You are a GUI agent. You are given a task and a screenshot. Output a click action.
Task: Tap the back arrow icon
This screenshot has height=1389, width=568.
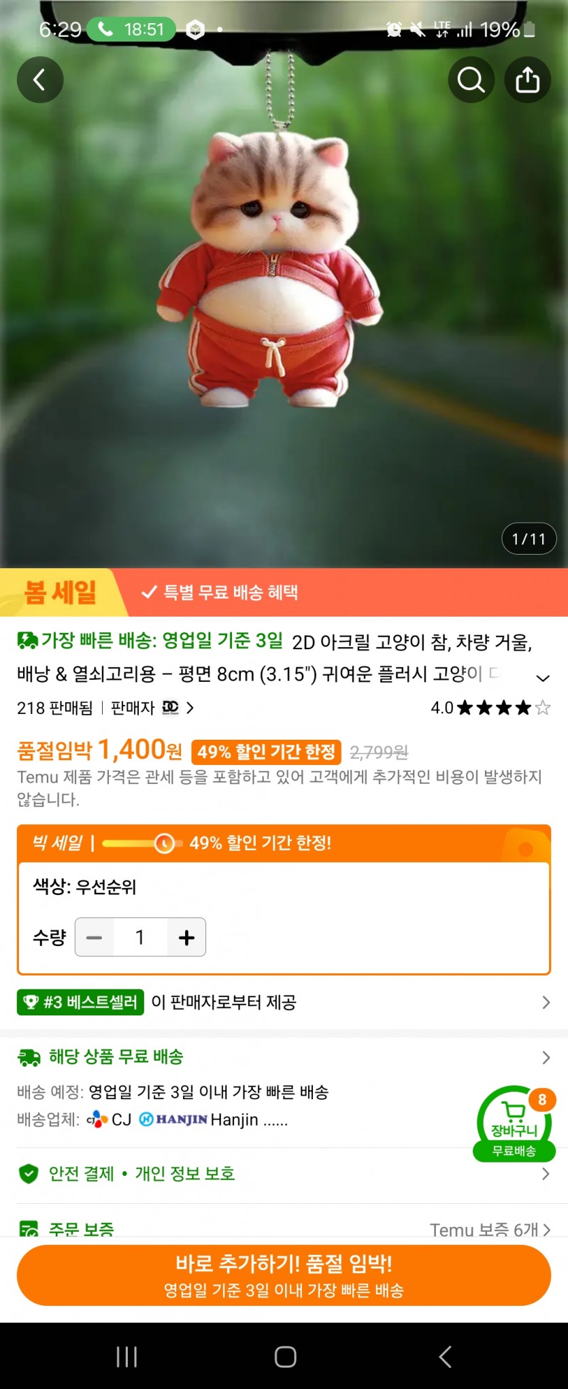pyautogui.click(x=40, y=80)
